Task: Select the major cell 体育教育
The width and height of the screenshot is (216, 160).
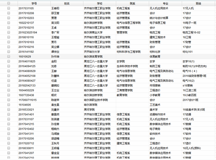Action: (155, 56)
